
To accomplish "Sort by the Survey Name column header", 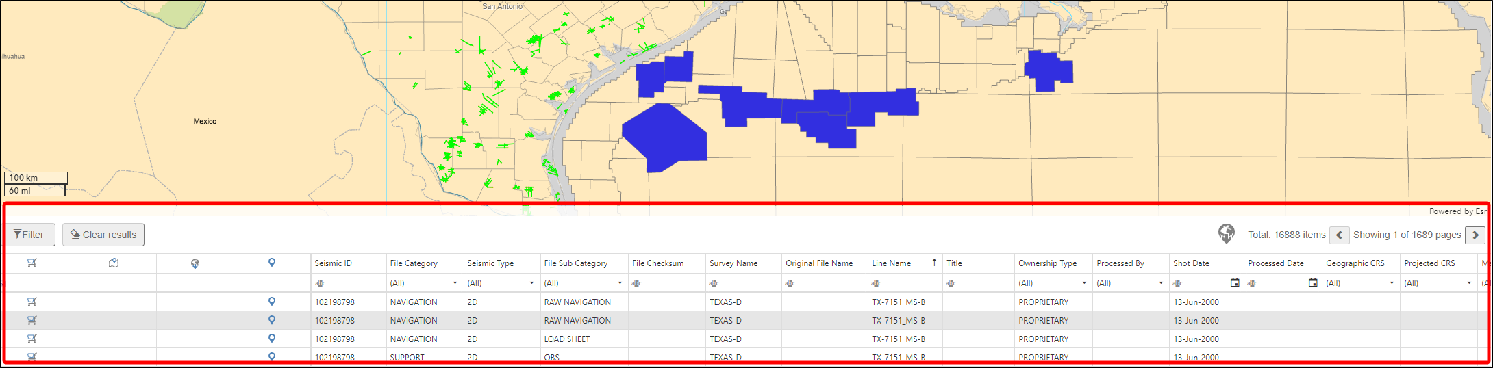I will click(733, 263).
